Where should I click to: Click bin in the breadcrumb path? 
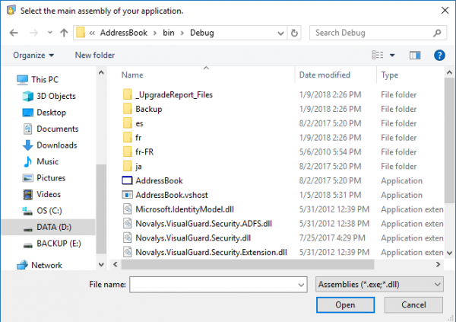point(169,33)
